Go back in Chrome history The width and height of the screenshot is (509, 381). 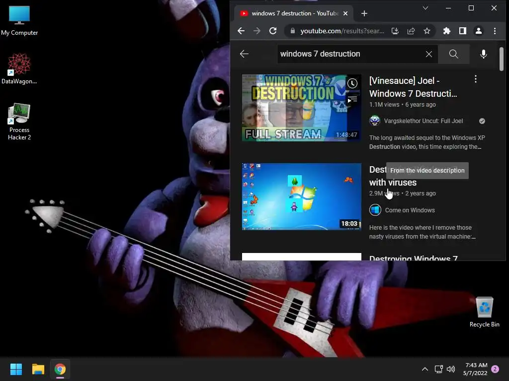point(241,31)
